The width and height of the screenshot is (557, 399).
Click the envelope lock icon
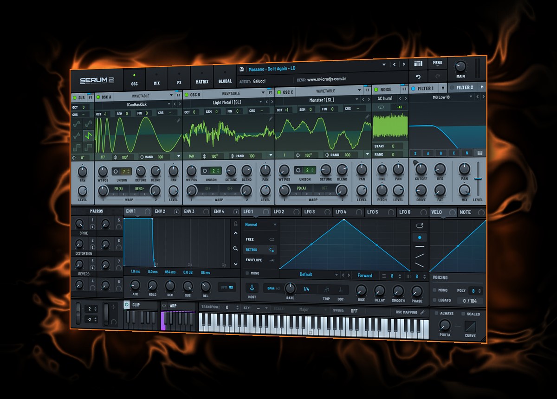click(236, 224)
